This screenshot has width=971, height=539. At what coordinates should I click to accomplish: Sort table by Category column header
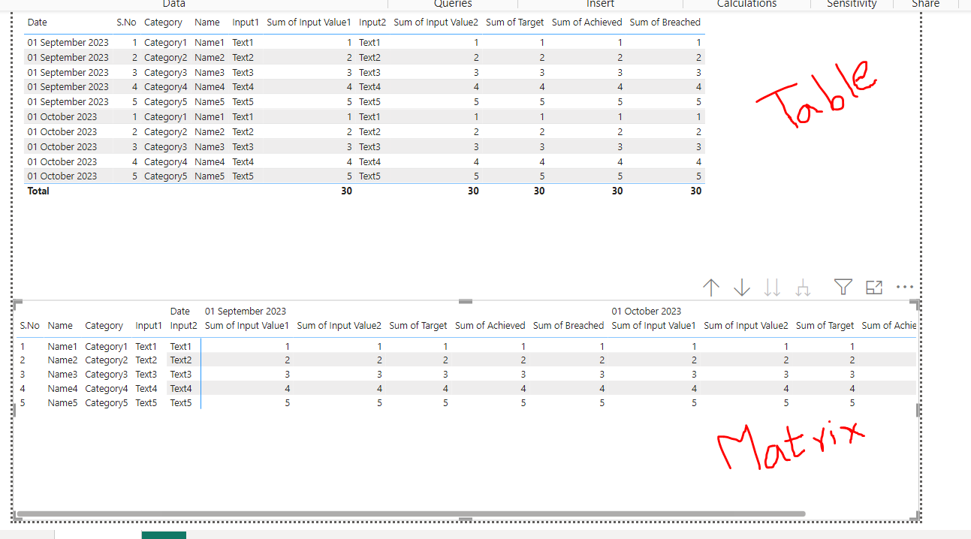[163, 23]
